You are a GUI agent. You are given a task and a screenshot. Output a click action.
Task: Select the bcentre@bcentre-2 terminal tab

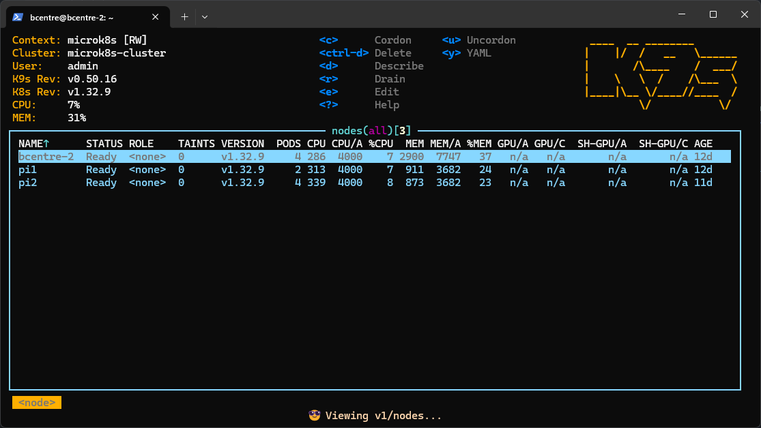coord(82,16)
